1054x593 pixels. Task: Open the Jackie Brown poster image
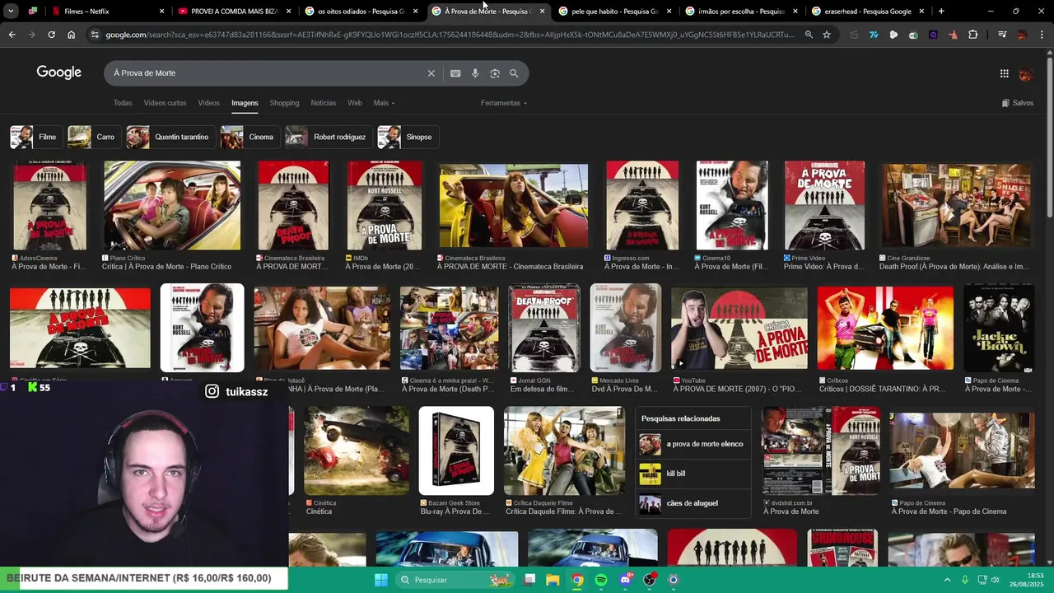coord(999,328)
